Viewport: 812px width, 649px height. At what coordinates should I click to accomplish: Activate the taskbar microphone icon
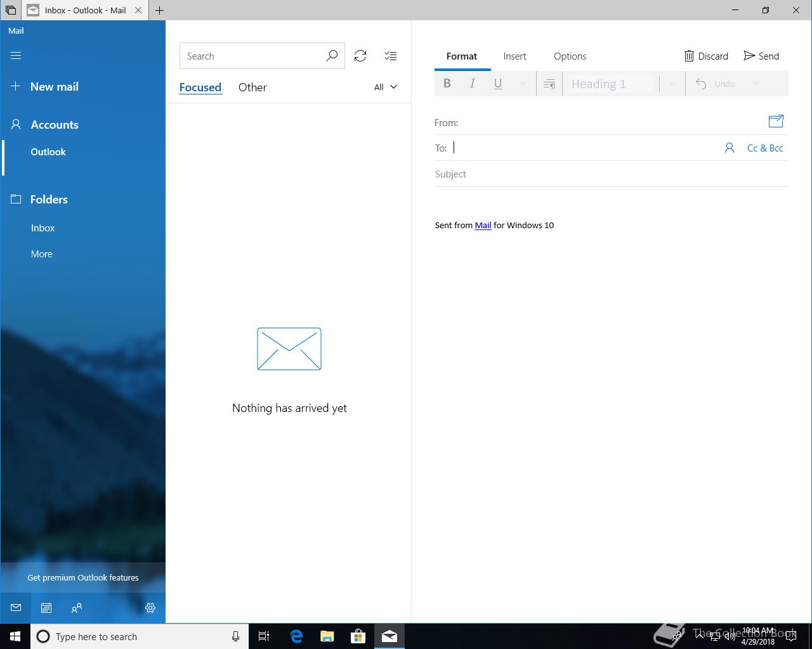(x=235, y=636)
